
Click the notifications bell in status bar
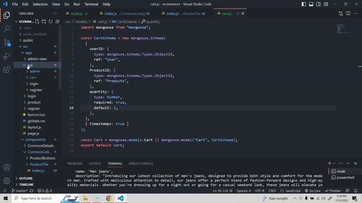click(x=356, y=191)
